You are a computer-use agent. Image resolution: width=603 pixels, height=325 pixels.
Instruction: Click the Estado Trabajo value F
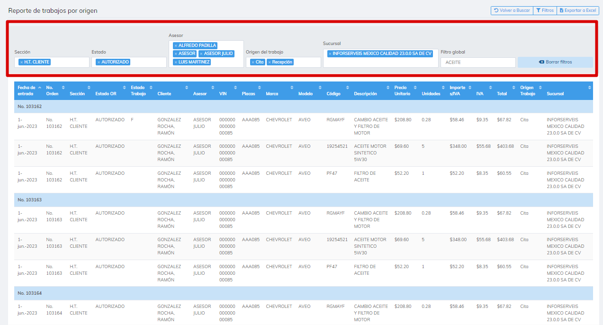pos(132,120)
